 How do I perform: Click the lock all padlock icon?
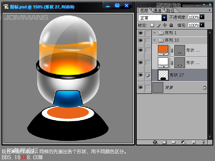tap(171, 25)
